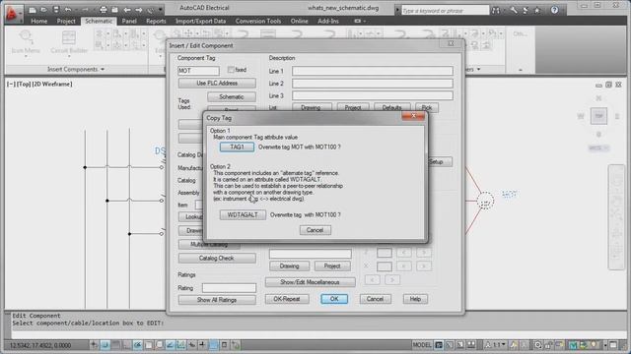
Task: Close the Insert / Edit Component dialog
Action: click(452, 43)
